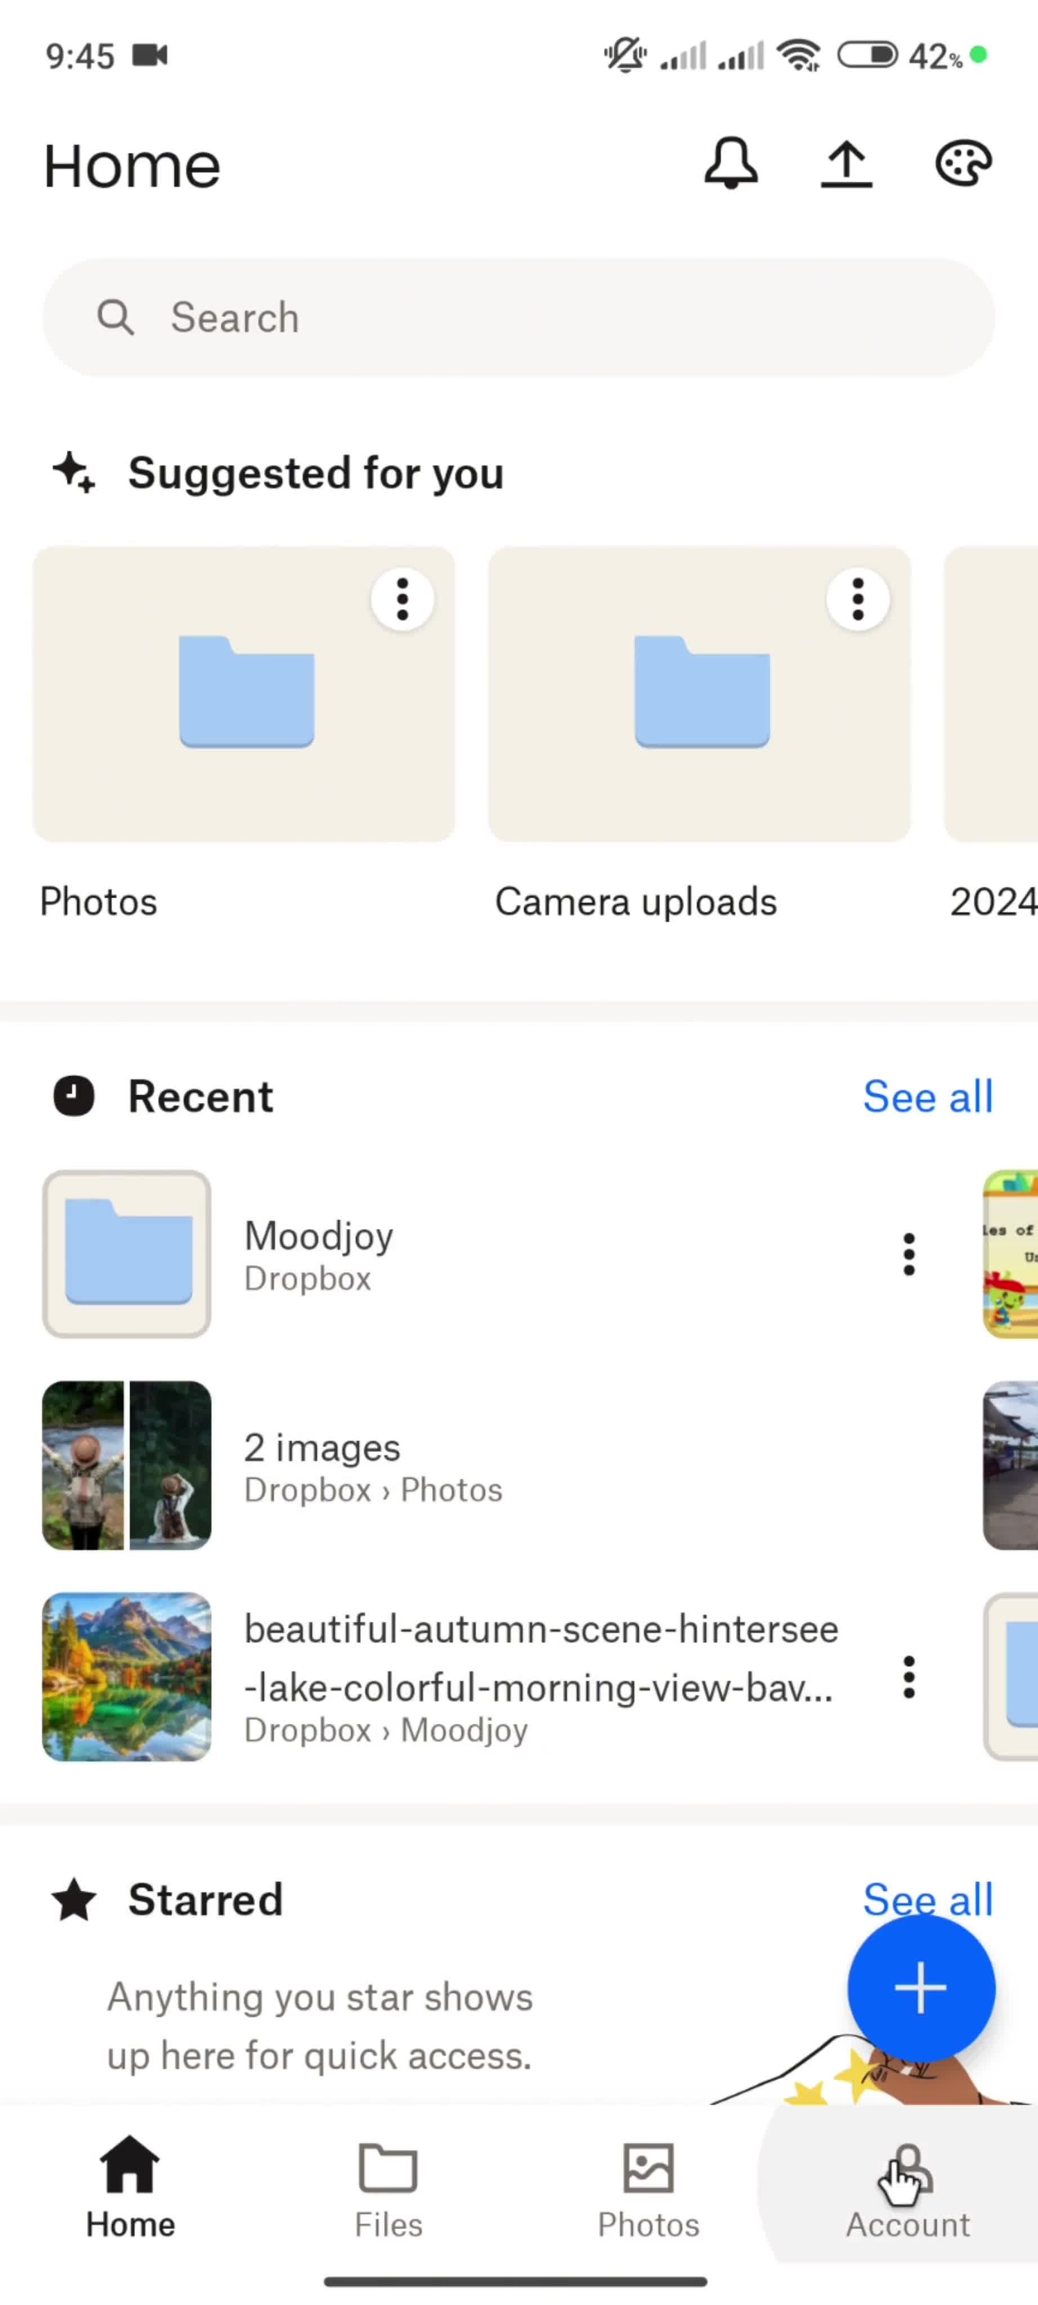1038x2305 pixels.
Task: Open more options for autumn scene image
Action: tap(909, 1677)
